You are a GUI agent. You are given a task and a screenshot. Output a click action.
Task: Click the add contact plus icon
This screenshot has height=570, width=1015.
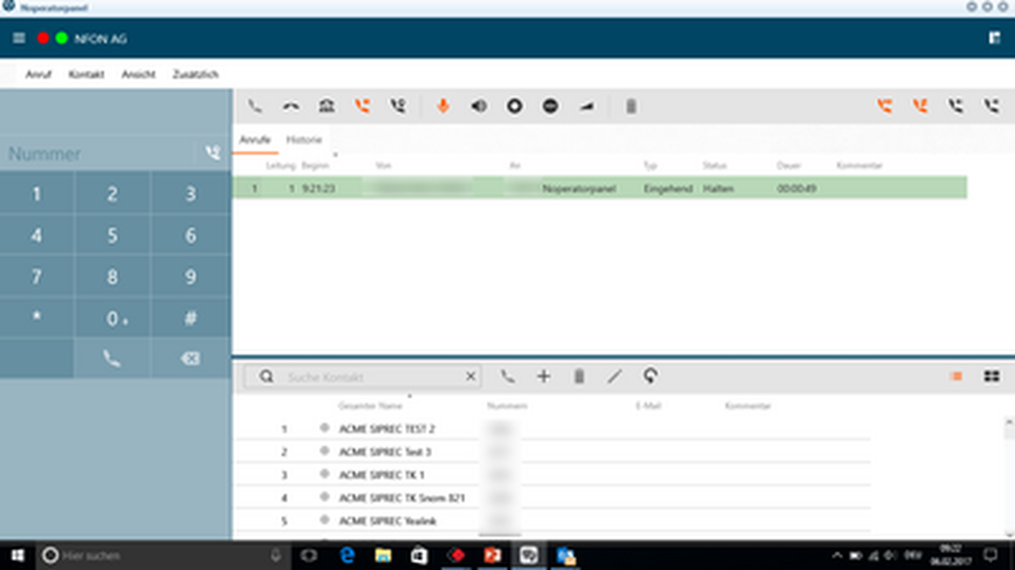coord(544,376)
